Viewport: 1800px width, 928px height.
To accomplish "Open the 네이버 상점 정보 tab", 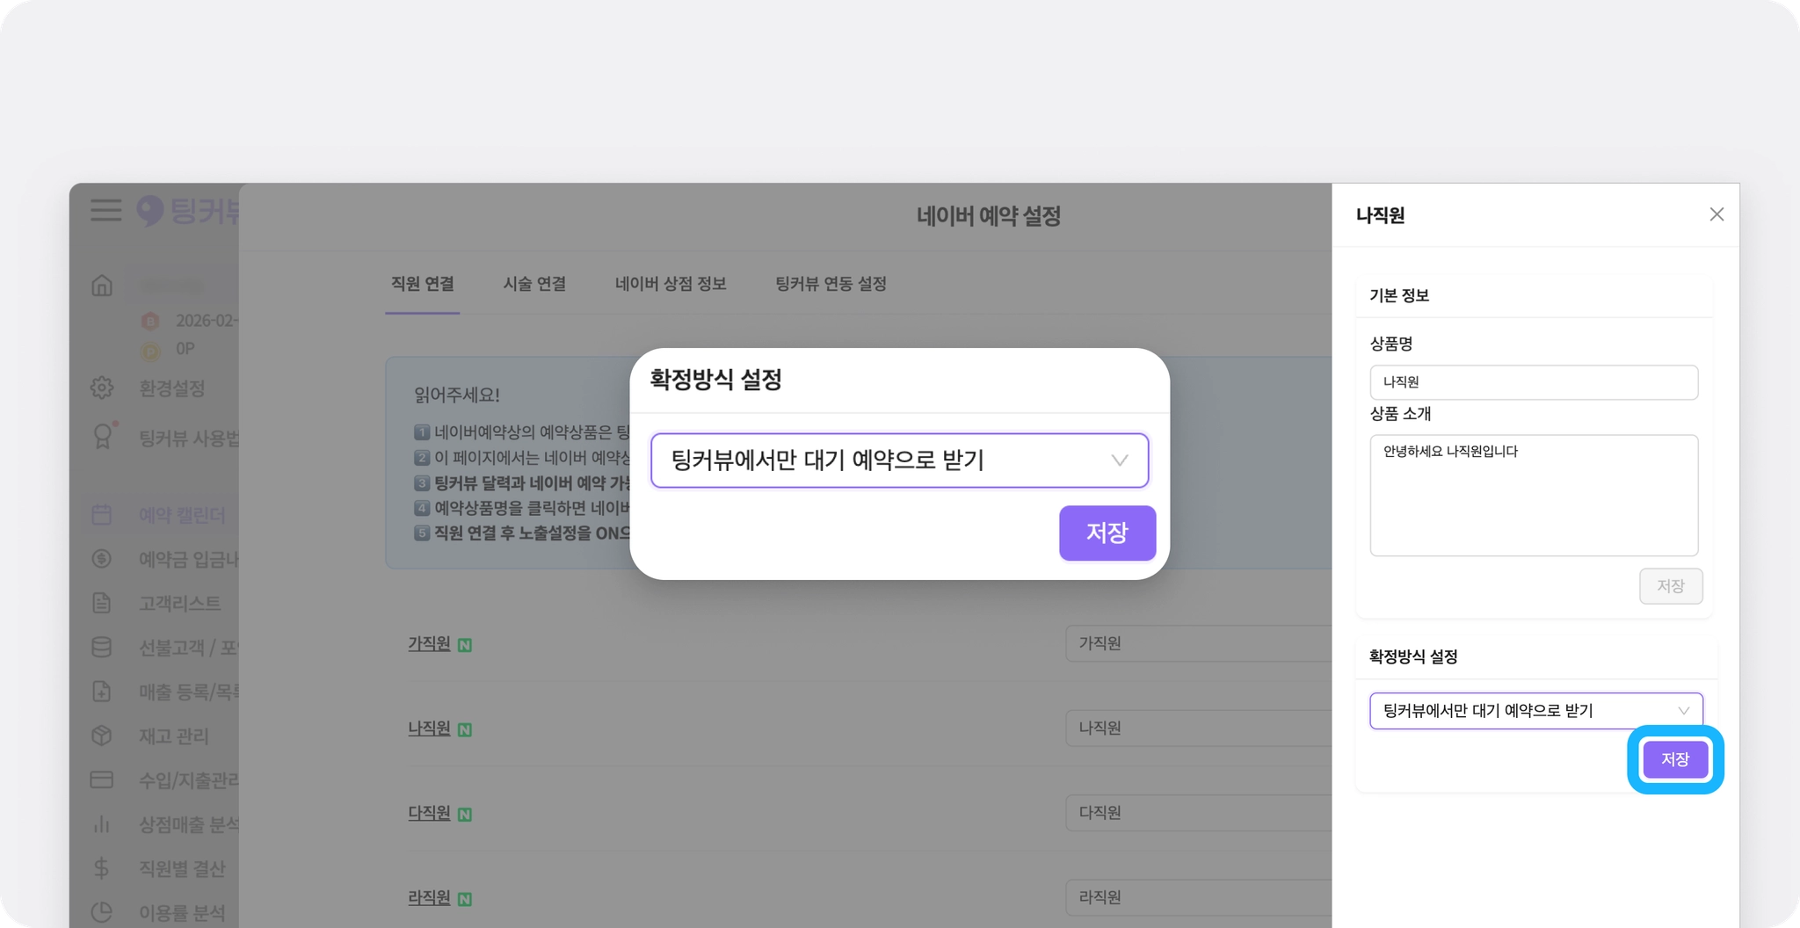I will point(671,284).
